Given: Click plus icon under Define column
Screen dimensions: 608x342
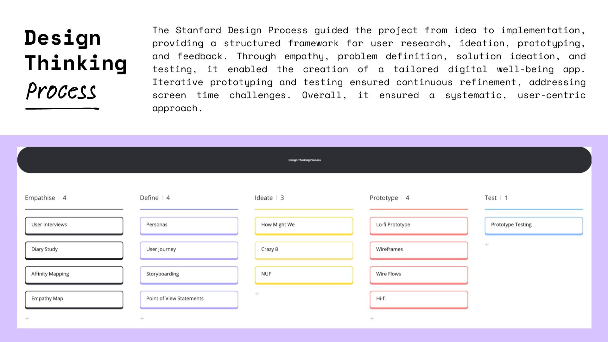Looking at the screenshot, I should (x=142, y=319).
